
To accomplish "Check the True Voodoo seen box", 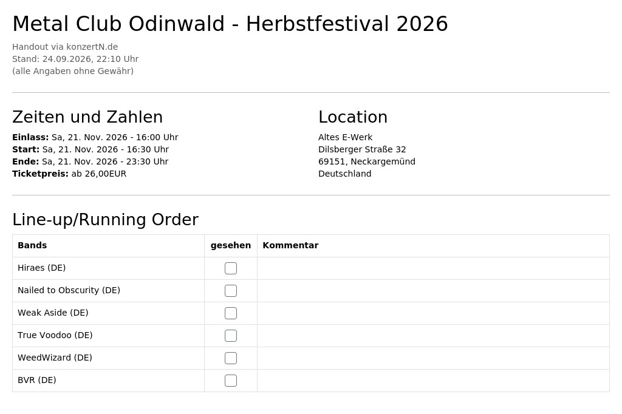I will pos(230,336).
